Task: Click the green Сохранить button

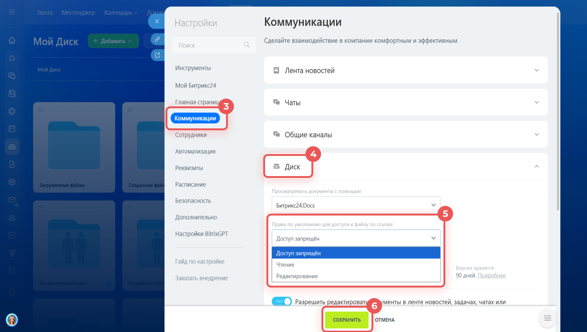Action: point(347,320)
